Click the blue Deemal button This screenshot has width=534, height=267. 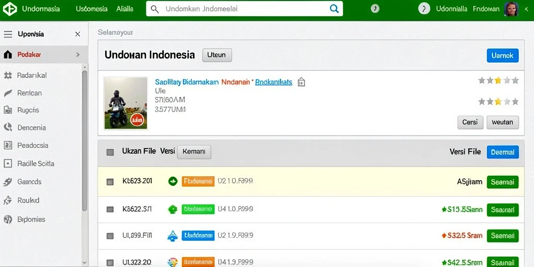(x=503, y=152)
